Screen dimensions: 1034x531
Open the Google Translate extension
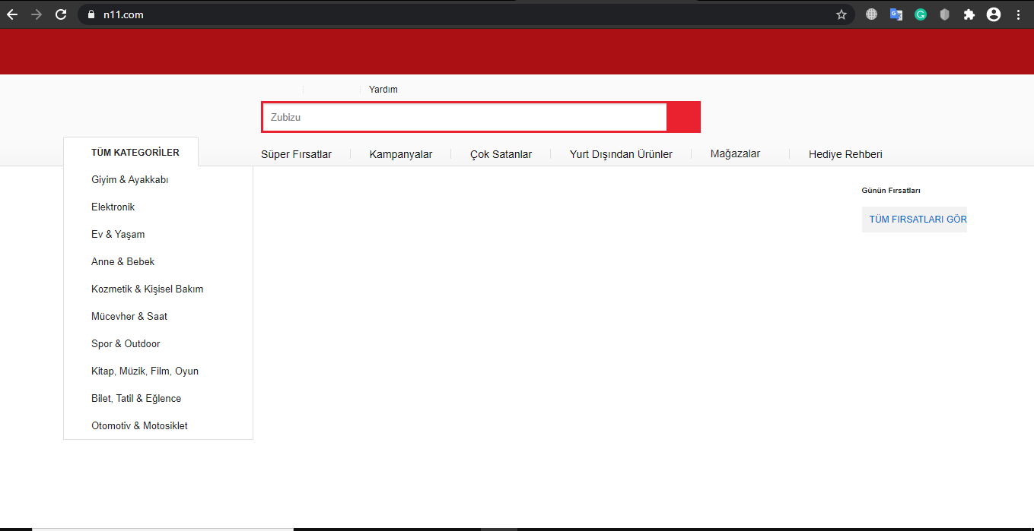(896, 14)
